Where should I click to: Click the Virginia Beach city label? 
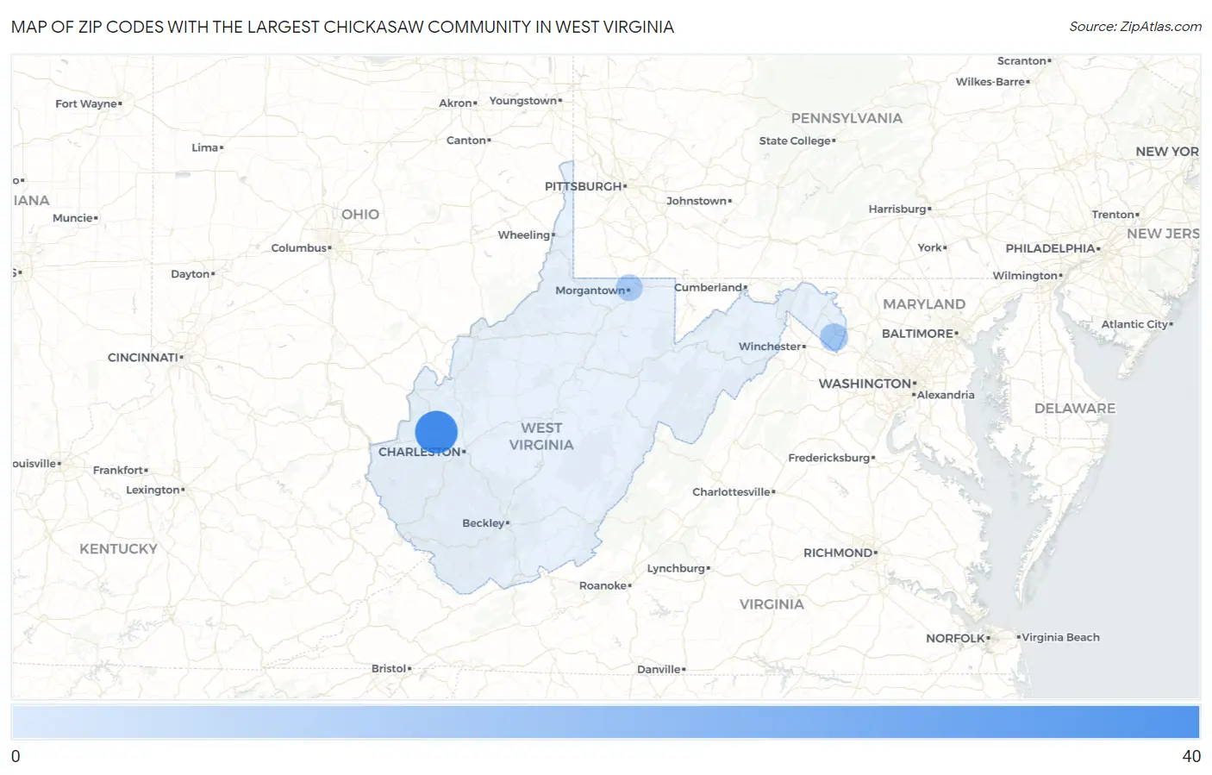coord(1060,638)
